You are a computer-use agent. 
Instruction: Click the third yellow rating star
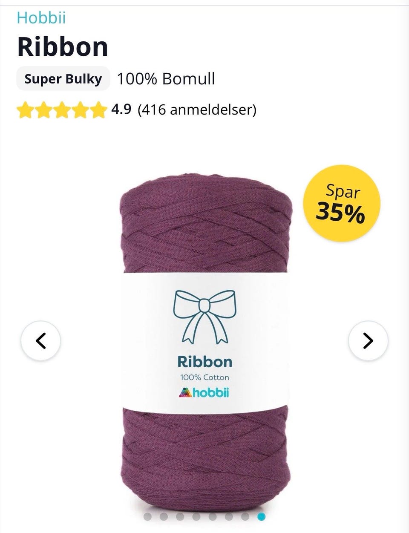coord(61,110)
